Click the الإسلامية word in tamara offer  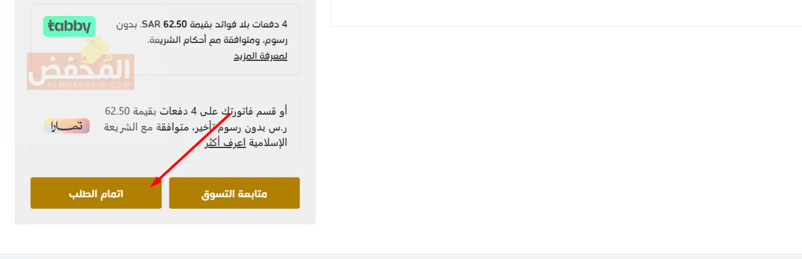coord(268,143)
